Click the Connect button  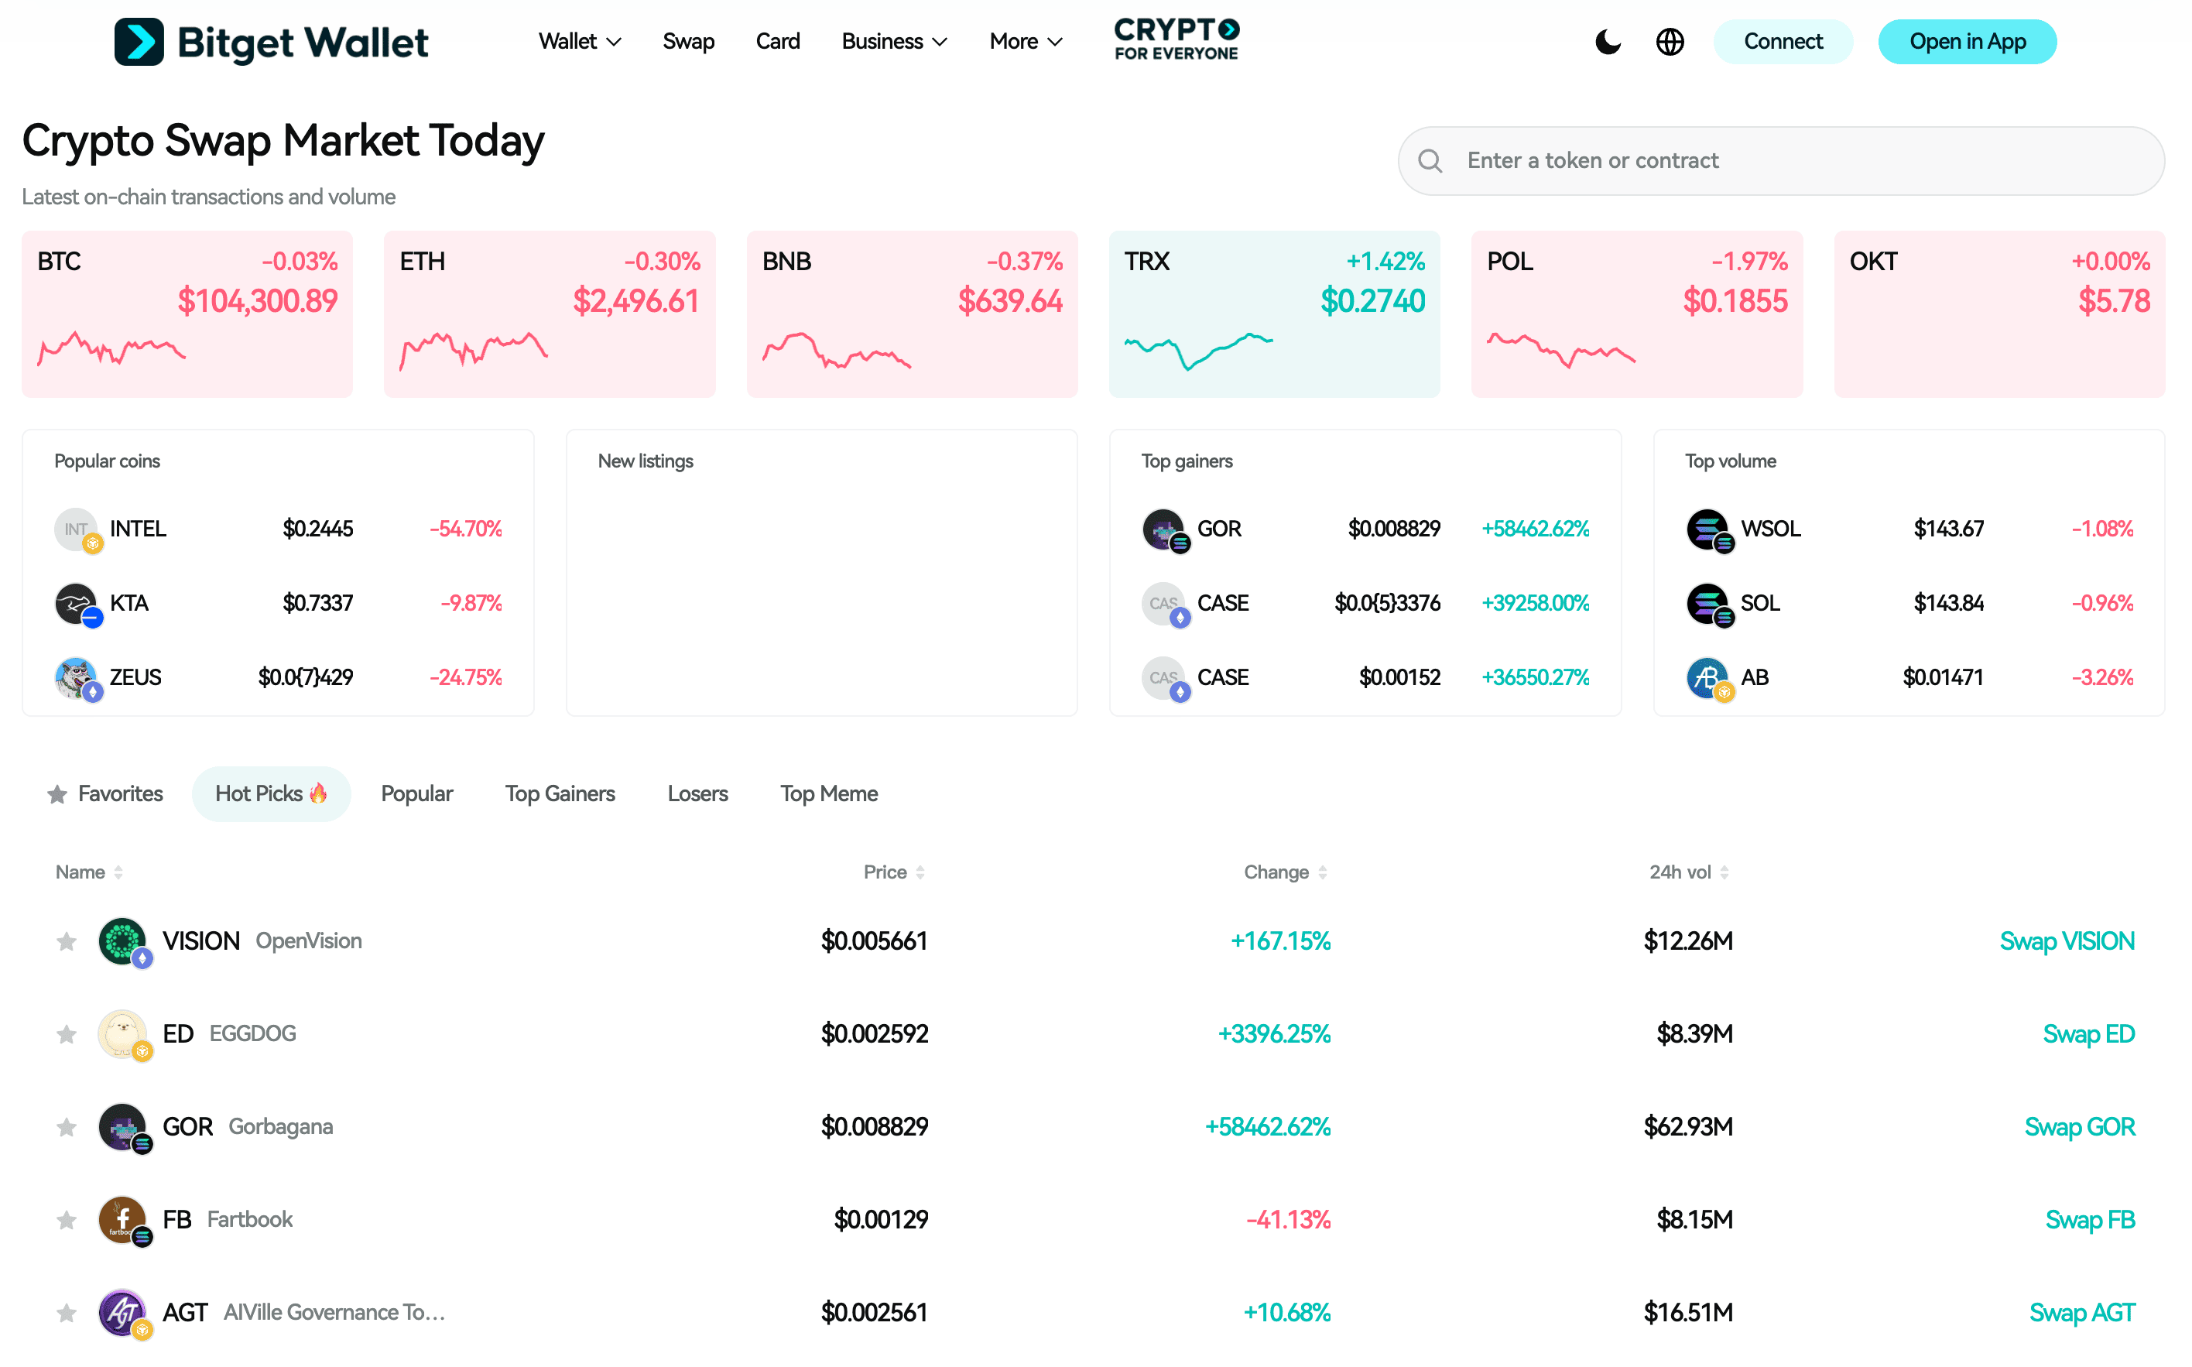(1783, 42)
